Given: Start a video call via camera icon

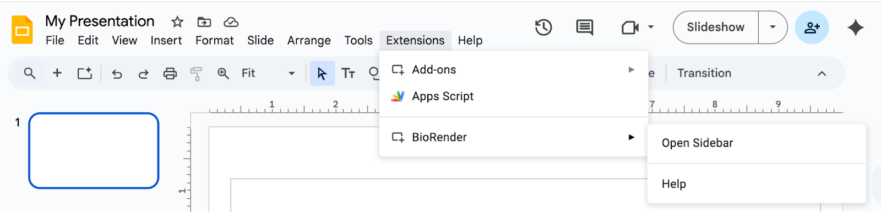Looking at the screenshot, I should (x=630, y=27).
